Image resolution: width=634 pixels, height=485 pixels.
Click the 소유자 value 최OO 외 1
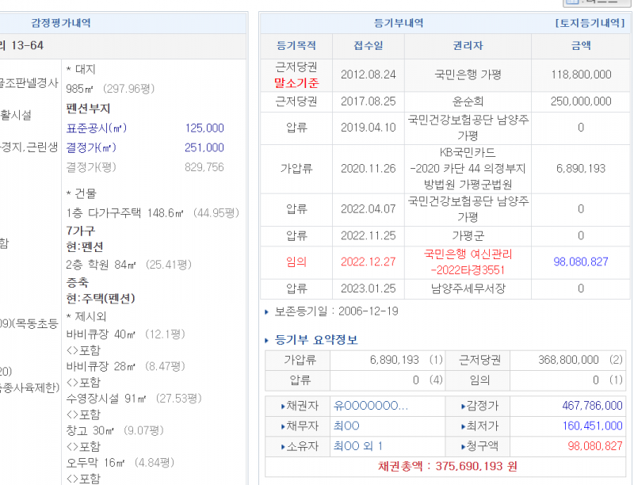coord(358,446)
